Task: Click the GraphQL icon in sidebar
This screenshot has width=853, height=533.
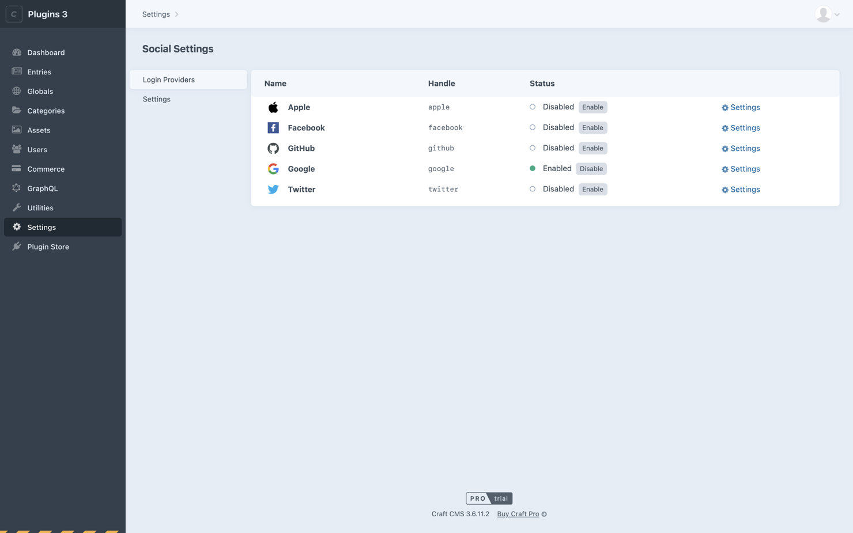Action: click(x=17, y=188)
